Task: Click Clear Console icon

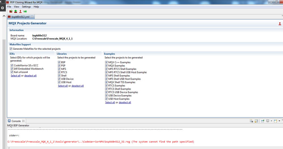Action: tap(252, 121)
